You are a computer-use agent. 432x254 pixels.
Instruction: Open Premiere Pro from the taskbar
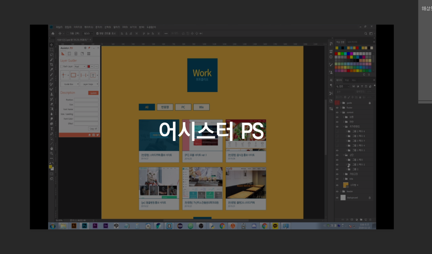click(x=95, y=226)
